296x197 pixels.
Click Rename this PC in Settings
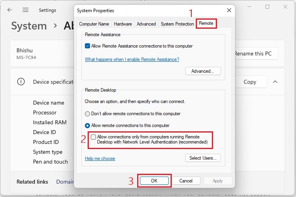pyautogui.click(x=256, y=53)
